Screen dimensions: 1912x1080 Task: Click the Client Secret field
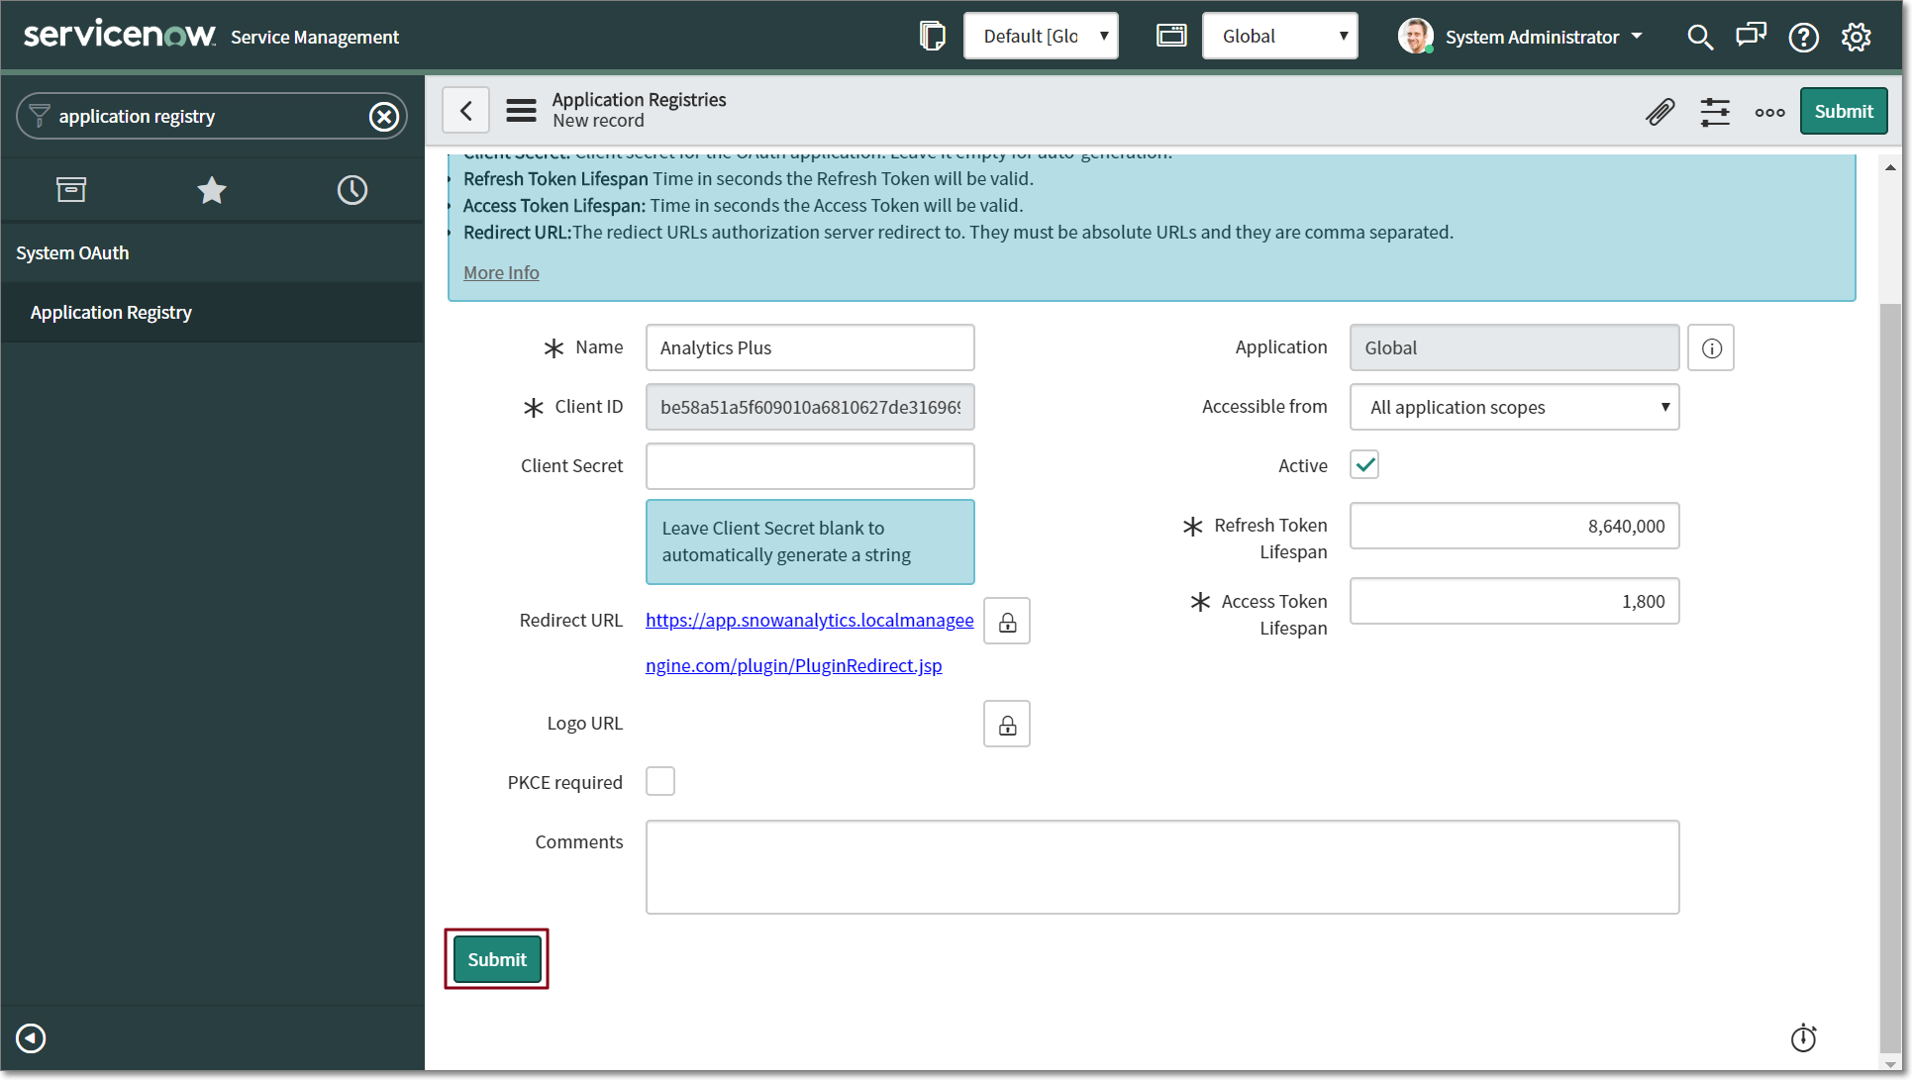(x=810, y=466)
